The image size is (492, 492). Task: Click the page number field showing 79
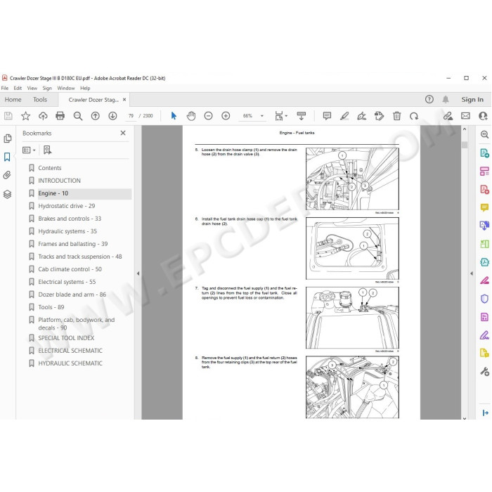tap(131, 116)
